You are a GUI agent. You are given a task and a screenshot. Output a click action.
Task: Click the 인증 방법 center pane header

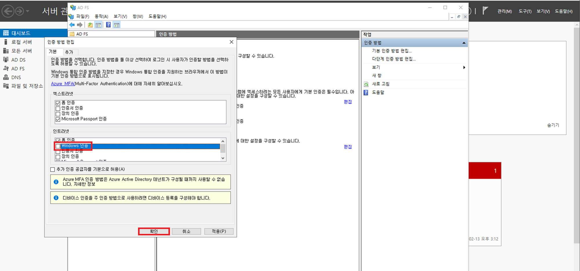[x=258, y=34]
